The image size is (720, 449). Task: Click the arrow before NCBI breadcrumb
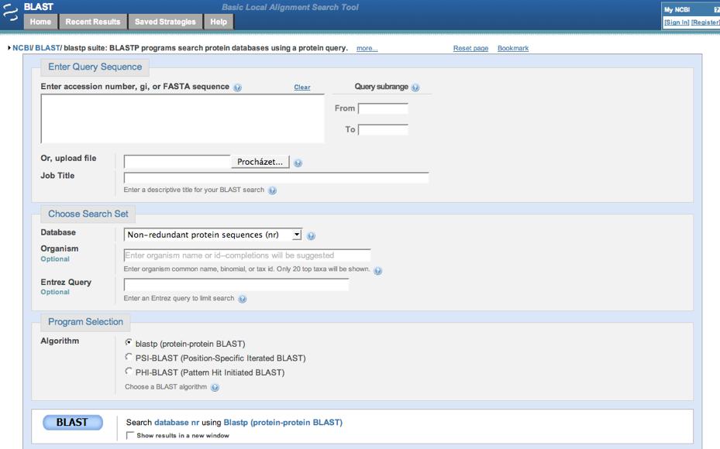9,48
